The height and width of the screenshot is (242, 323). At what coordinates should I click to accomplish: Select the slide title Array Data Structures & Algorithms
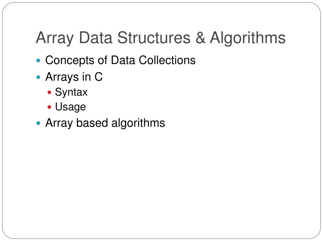coord(161,38)
